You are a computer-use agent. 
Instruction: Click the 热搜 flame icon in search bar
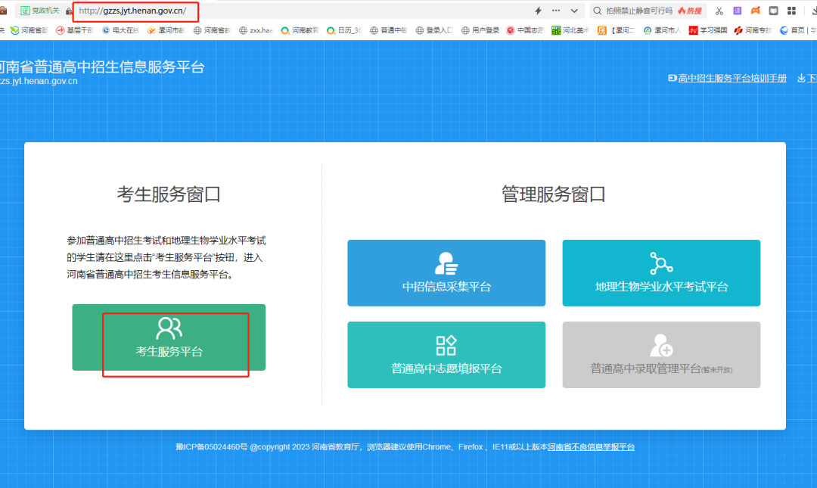(x=682, y=10)
